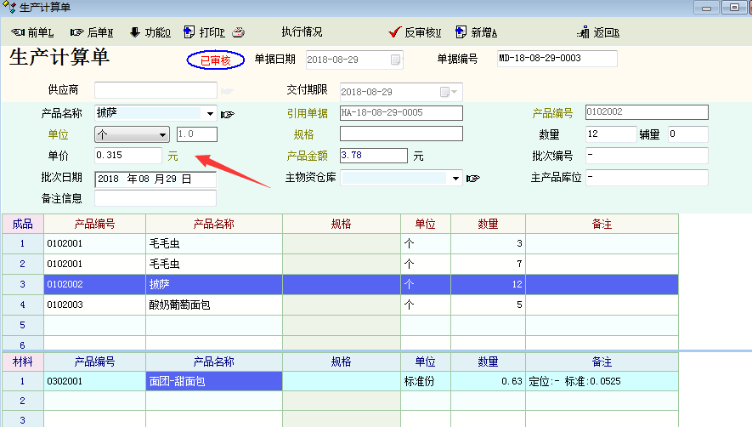752x427 pixels.
Task: Click the 返回 return button
Action: pyautogui.click(x=598, y=32)
